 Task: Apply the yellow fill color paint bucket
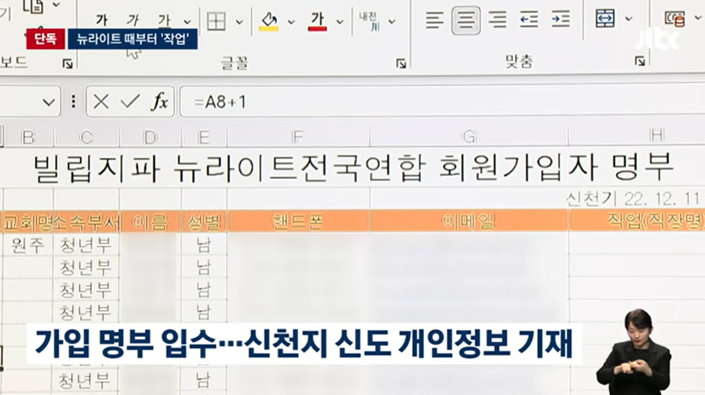(x=269, y=22)
